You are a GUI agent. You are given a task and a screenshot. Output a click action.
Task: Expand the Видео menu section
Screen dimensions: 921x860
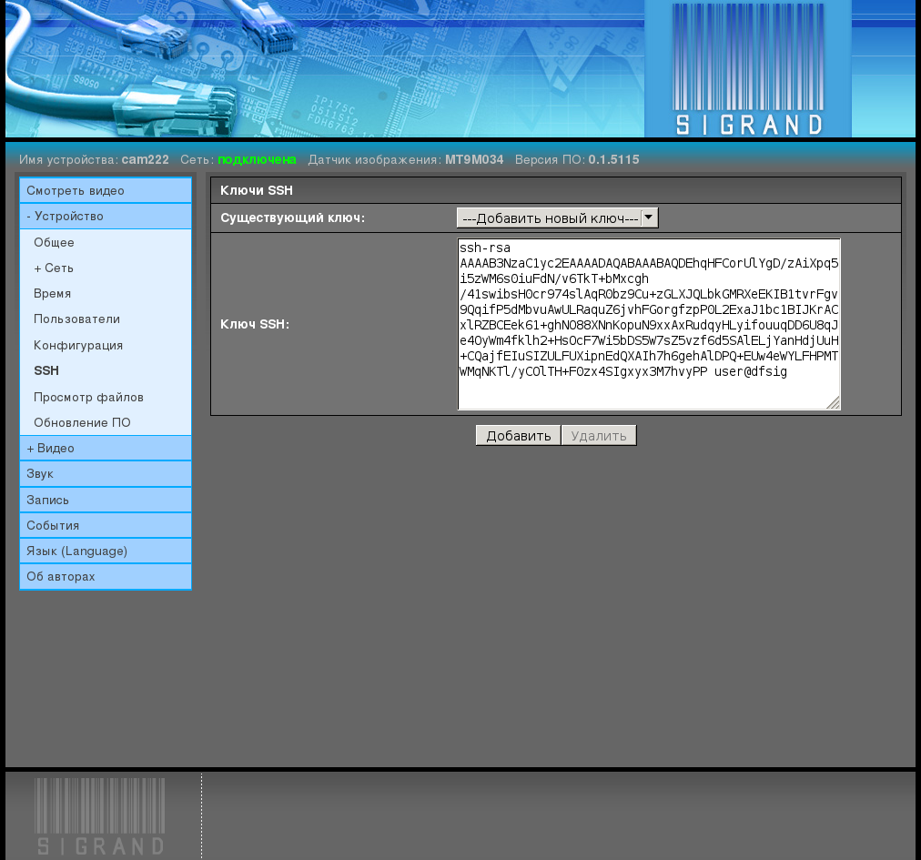[106, 449]
